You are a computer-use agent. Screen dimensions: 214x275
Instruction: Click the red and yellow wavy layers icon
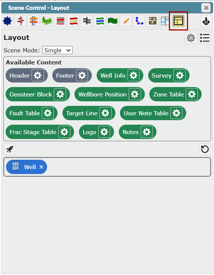(x=74, y=21)
